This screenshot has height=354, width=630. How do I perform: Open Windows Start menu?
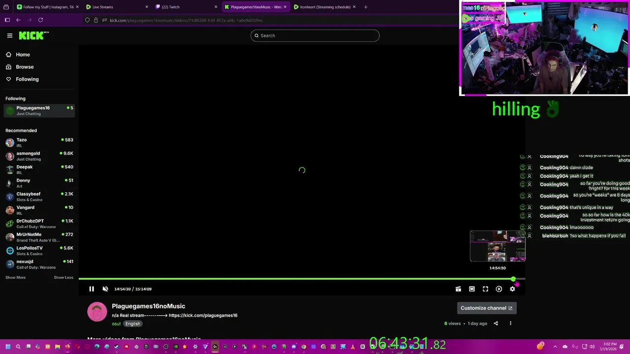click(8, 347)
